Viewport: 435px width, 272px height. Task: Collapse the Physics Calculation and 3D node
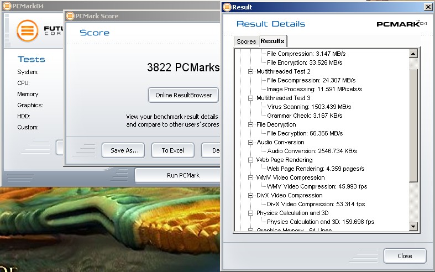pos(250,213)
